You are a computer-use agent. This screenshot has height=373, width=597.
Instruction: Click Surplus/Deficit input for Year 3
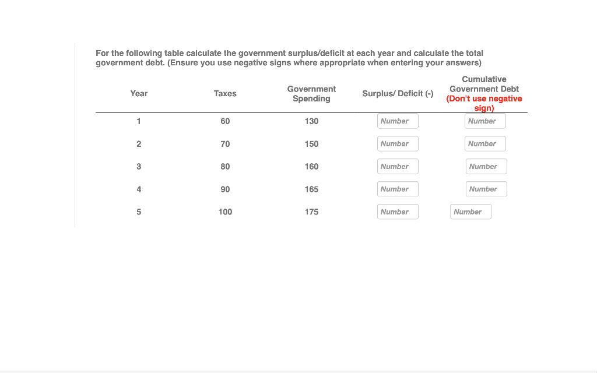click(x=398, y=166)
